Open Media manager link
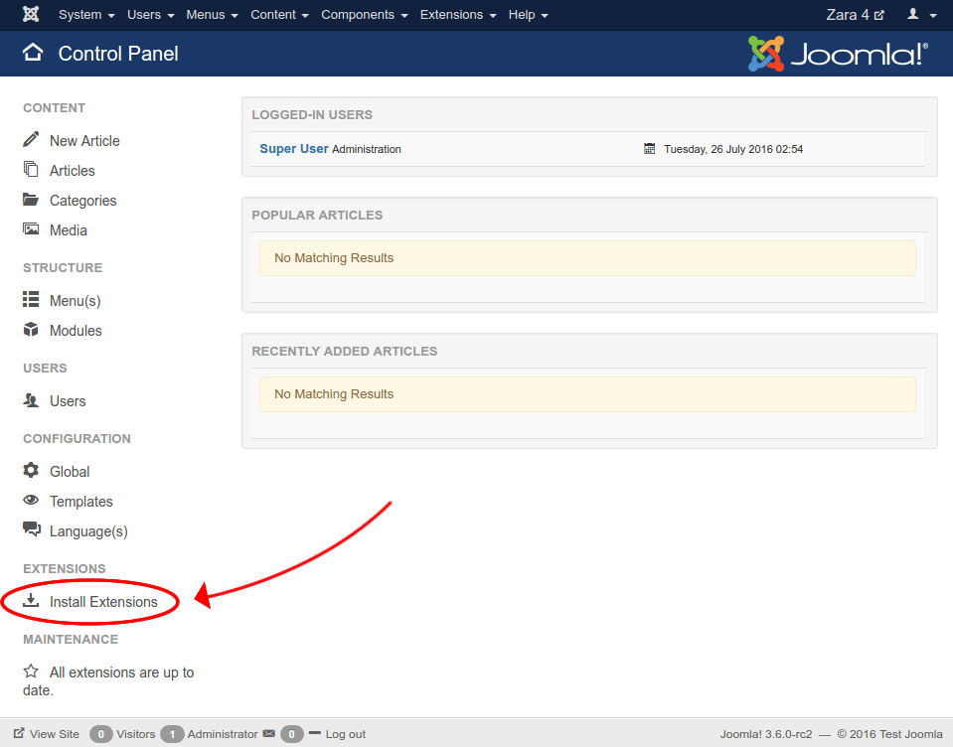This screenshot has width=953, height=747. tap(69, 230)
